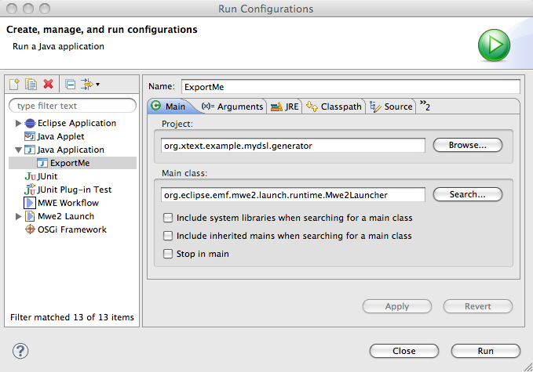The height and width of the screenshot is (372, 533).
Task: Click the New launch configuration icon
Action: coord(14,84)
